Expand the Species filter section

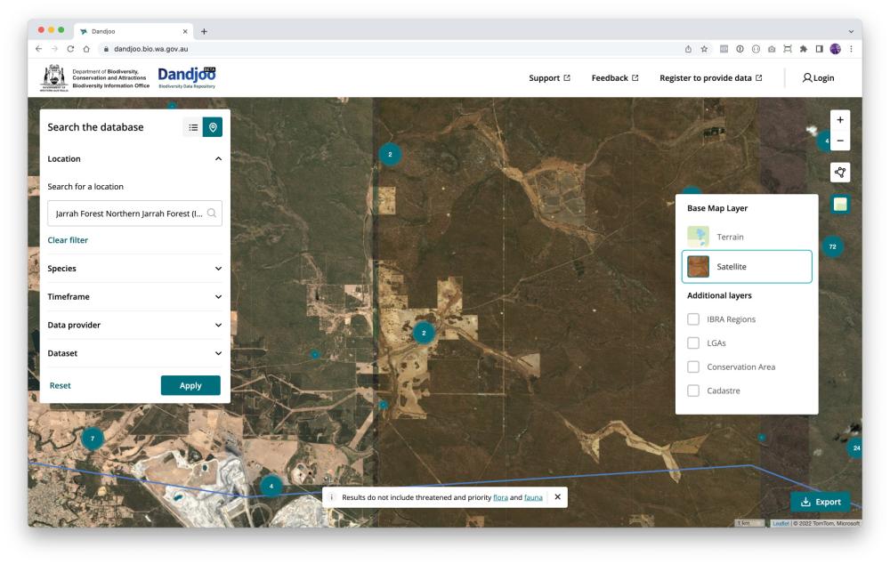coord(134,269)
